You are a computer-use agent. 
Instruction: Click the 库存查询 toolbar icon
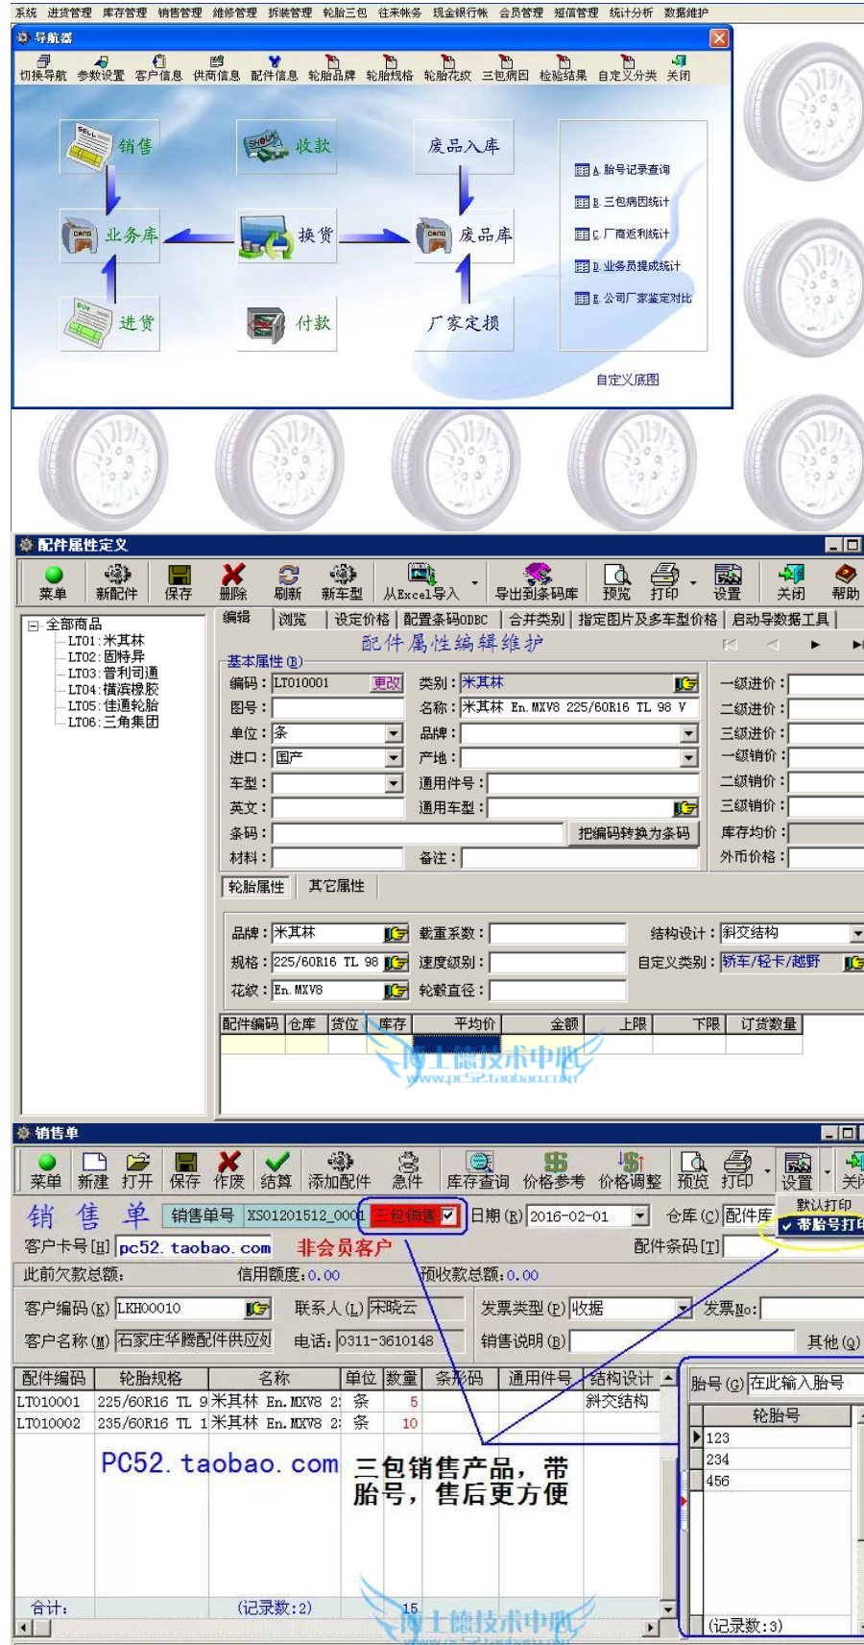[x=478, y=1171]
